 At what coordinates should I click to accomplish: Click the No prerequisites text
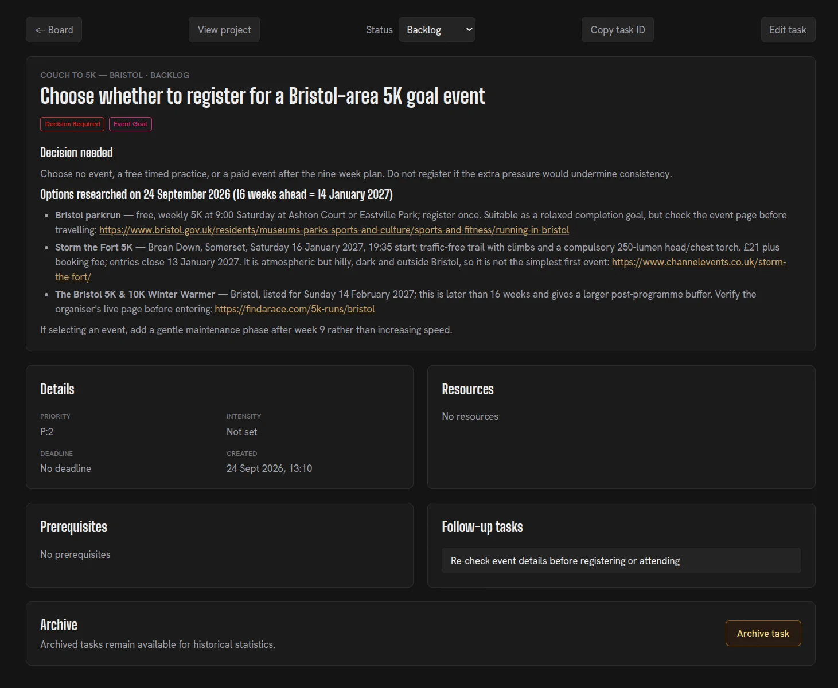75,554
